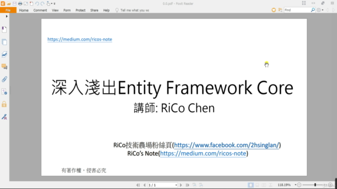337x189 pixels.
Task: Go to previous page arrow
Action: [144, 185]
